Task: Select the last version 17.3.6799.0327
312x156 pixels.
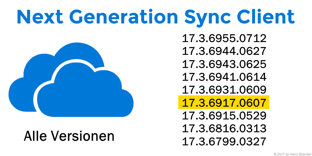Action: pos(224,142)
